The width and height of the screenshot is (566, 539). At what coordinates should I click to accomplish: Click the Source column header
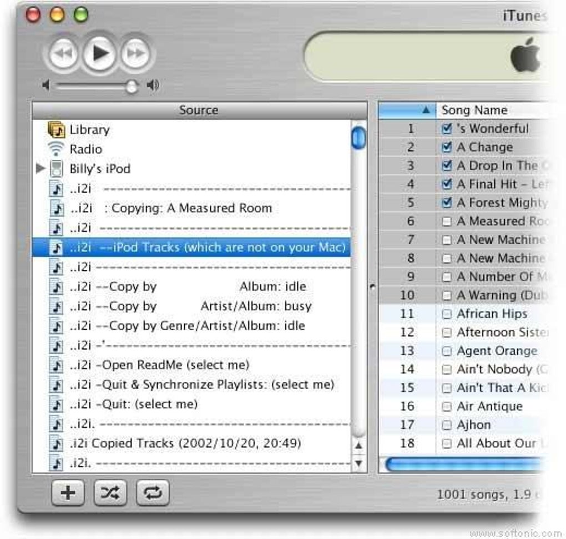coord(200,110)
